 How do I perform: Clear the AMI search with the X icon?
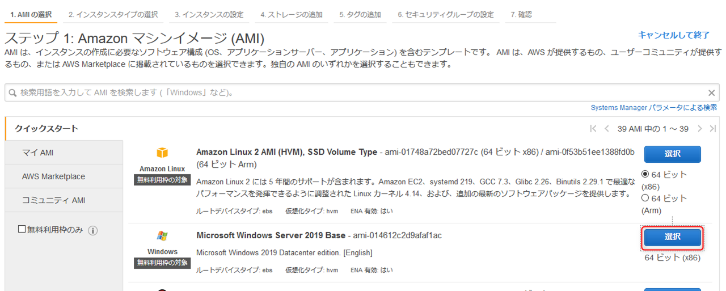[x=712, y=93]
